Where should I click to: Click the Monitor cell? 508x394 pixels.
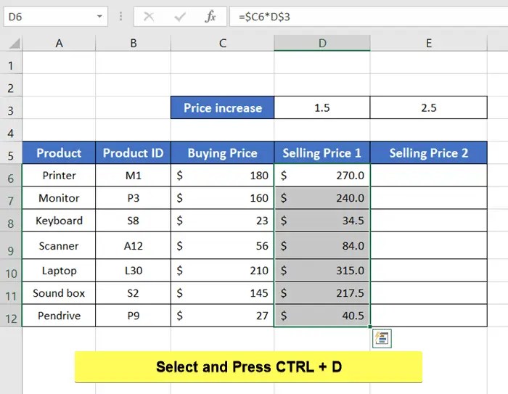point(59,197)
